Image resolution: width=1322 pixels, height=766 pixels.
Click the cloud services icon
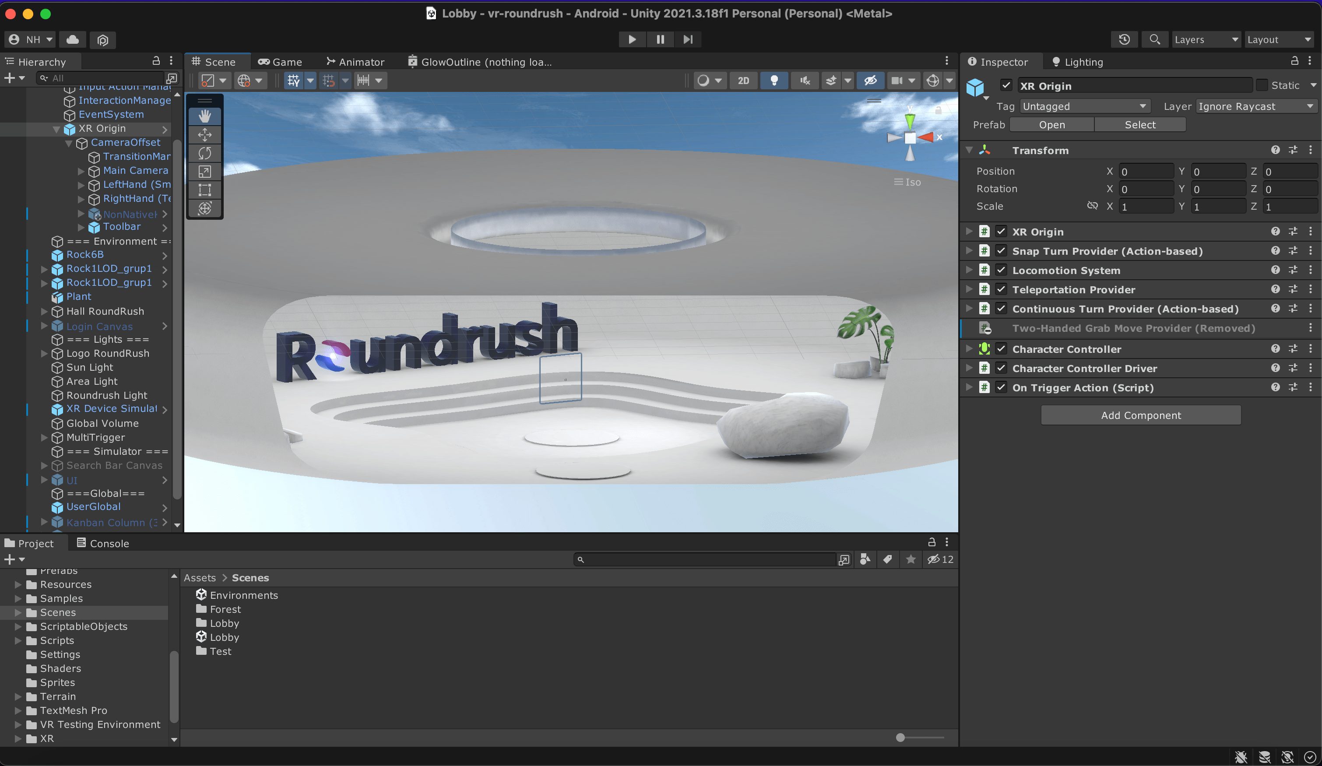pos(73,39)
